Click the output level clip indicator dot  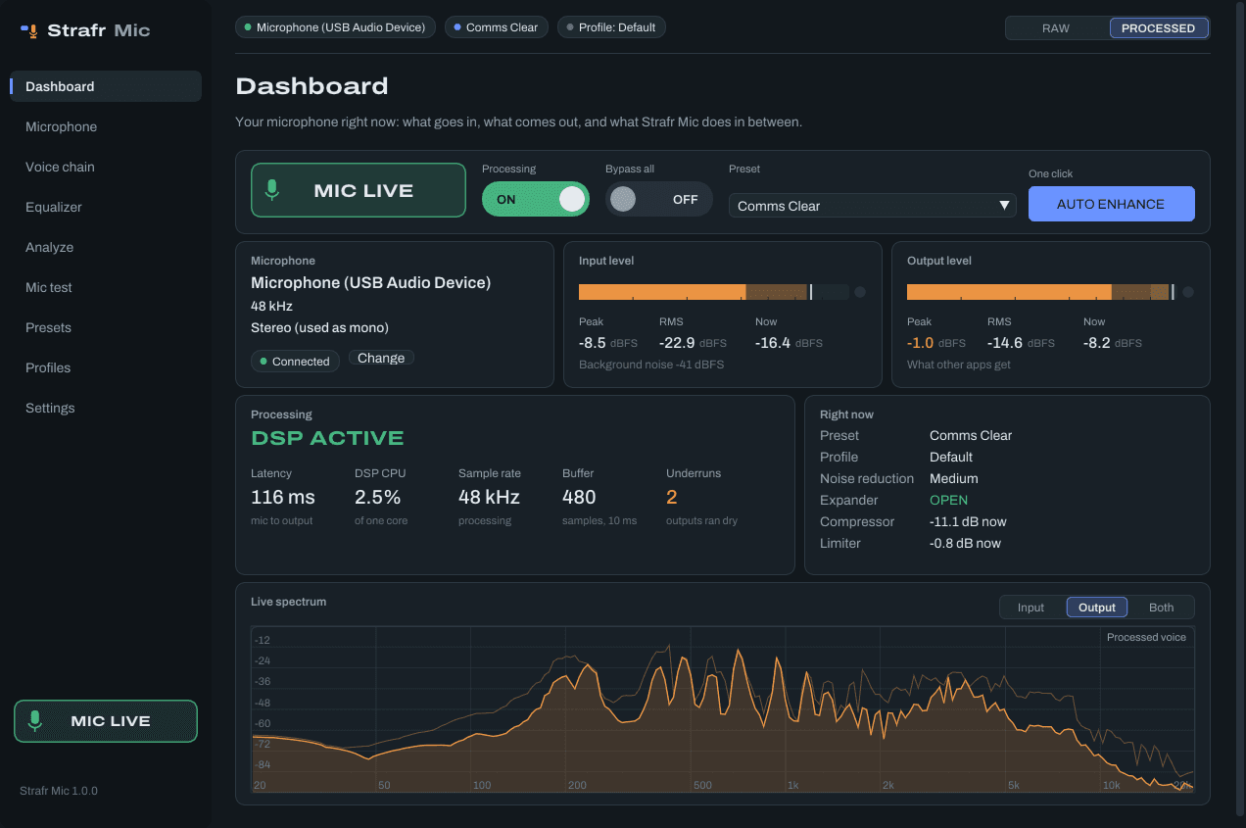[1188, 292]
